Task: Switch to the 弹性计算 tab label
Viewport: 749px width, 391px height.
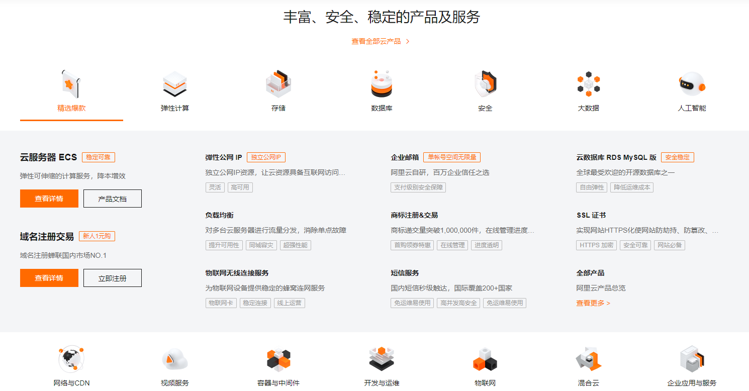Action: click(x=175, y=108)
